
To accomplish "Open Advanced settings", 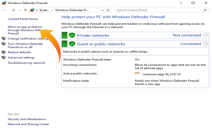I will tap(21, 57).
